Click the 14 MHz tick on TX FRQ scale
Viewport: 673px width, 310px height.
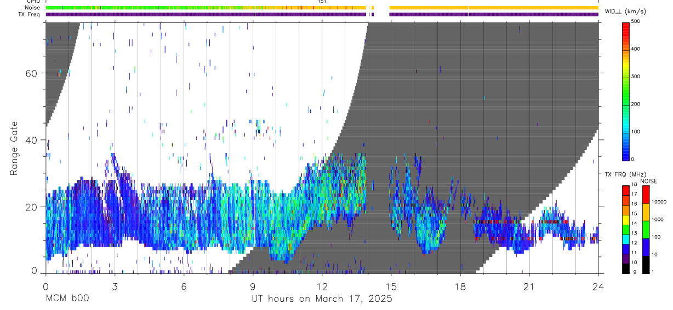click(635, 223)
